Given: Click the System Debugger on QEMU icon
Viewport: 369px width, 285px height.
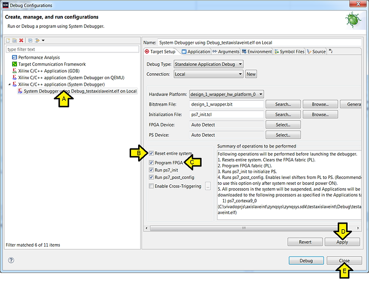Looking at the screenshot, I should (14, 78).
